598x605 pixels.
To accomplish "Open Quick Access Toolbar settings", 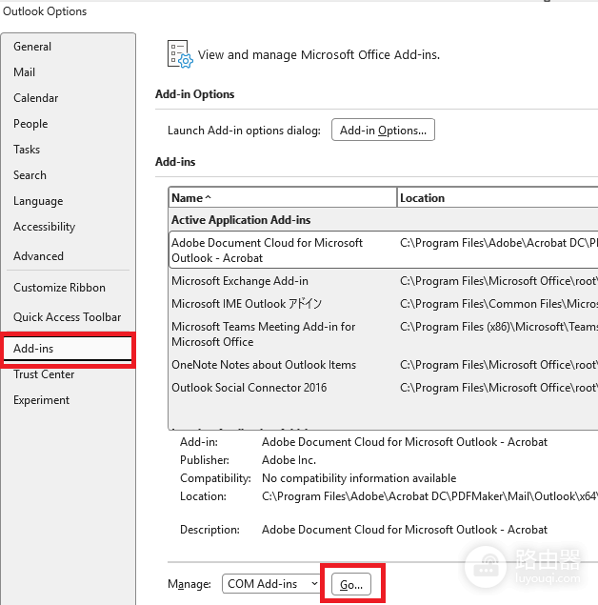I will (67, 316).
